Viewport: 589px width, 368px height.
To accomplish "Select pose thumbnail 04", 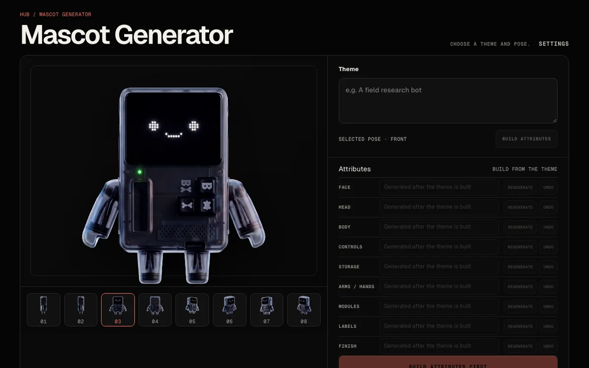I will [155, 310].
